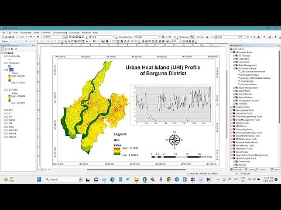281x210 pixels.
Task: Click List By Visibility icon
Action: [9, 49]
